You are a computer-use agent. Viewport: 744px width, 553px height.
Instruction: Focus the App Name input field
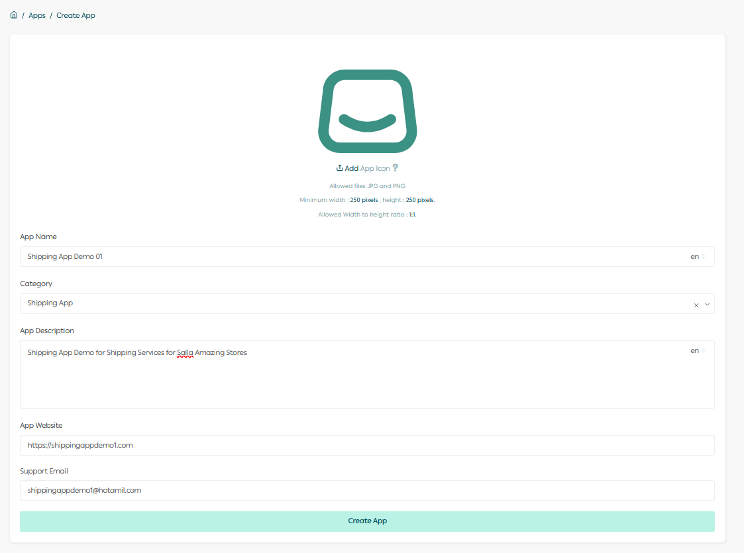367,256
